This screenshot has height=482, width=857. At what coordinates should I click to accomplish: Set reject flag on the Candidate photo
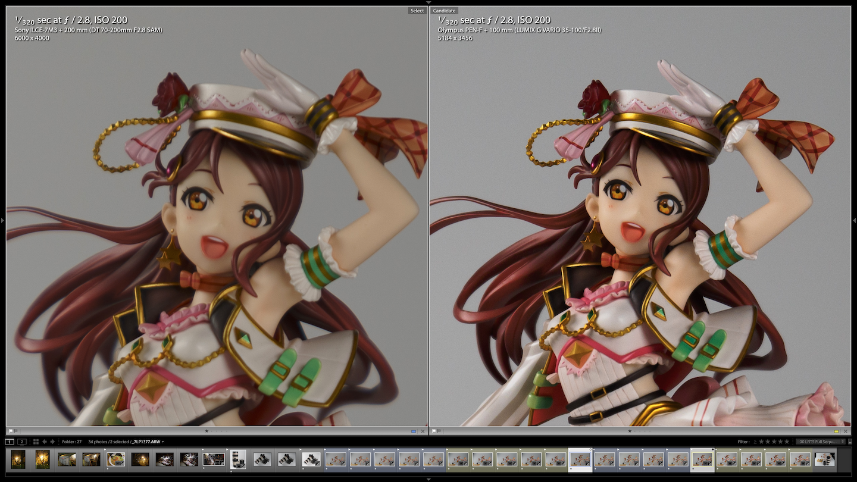click(439, 431)
